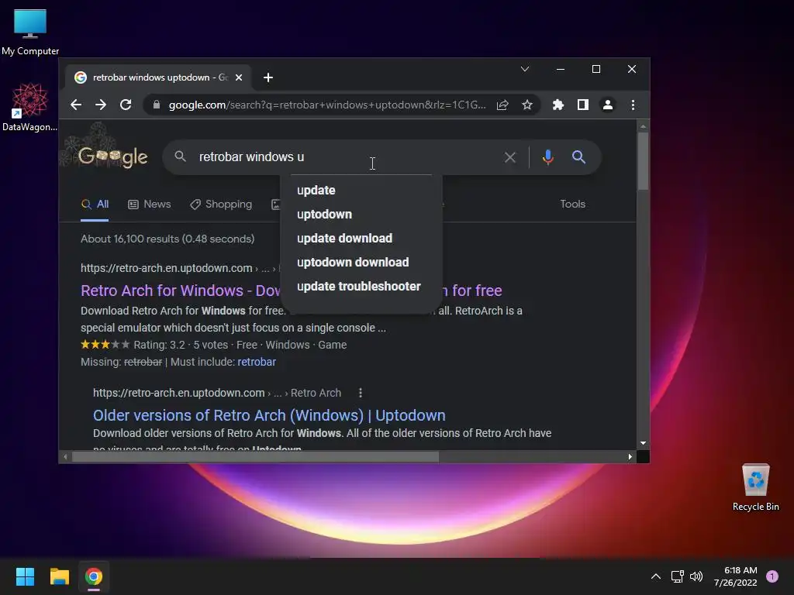This screenshot has height=595, width=794.
Task: Click the "Rating: 3.2 · 5 votes" text
Action: [x=181, y=345]
